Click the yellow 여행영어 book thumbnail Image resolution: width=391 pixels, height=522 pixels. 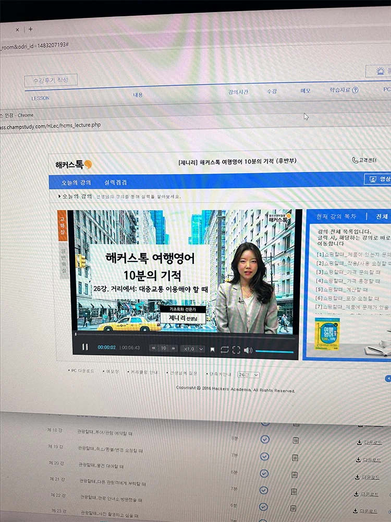(327, 334)
